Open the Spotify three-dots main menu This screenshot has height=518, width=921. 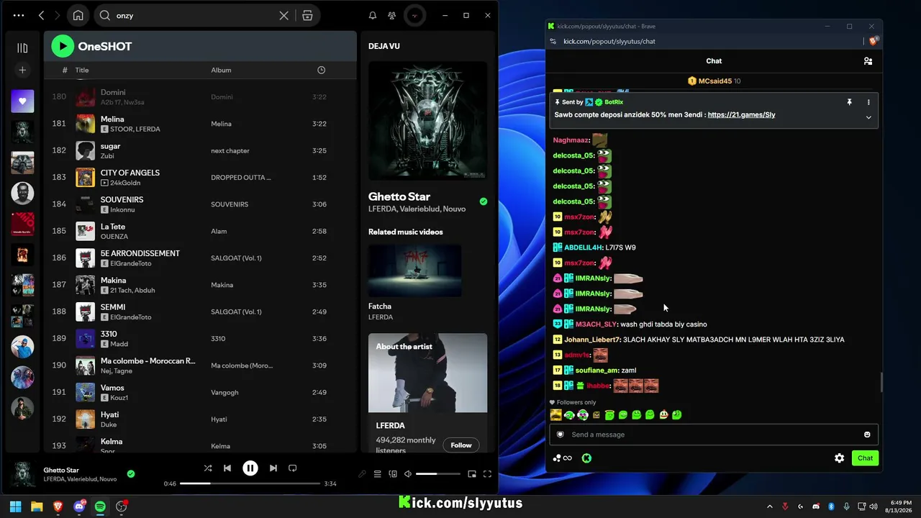(x=19, y=15)
